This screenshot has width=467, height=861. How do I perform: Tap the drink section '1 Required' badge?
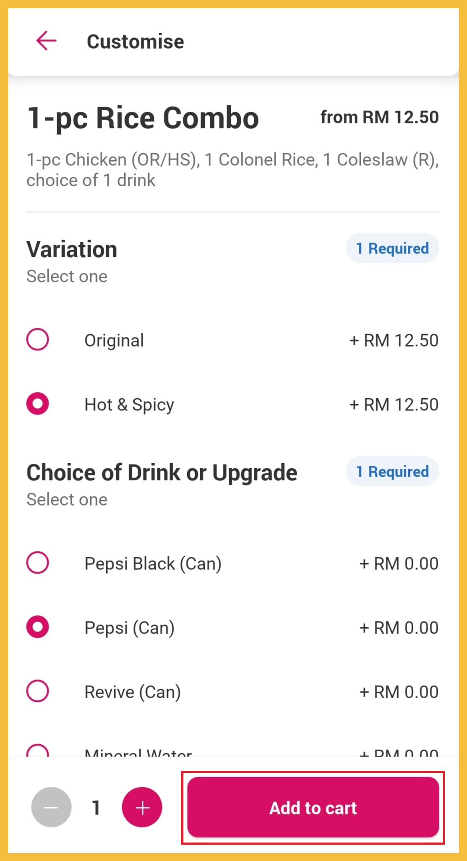[392, 472]
